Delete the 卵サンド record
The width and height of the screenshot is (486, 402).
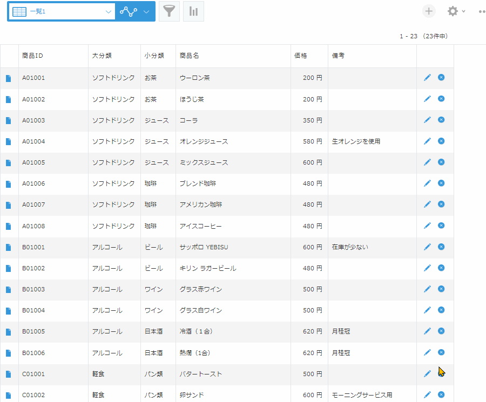441,394
